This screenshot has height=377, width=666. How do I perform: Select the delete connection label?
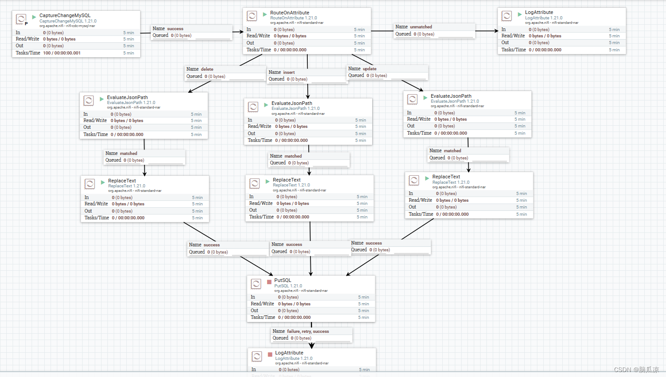tap(226, 73)
